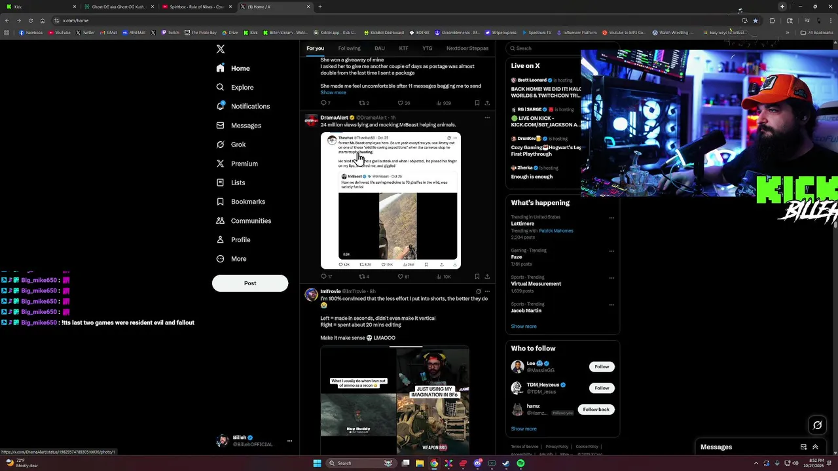Image resolution: width=838 pixels, height=471 pixels.
Task: Click Show more on the giveaway post
Action: tap(333, 93)
